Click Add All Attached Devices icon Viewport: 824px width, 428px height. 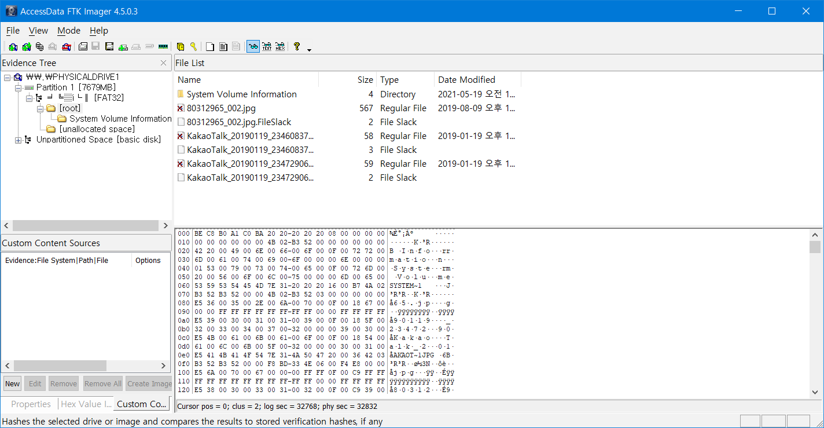point(26,47)
